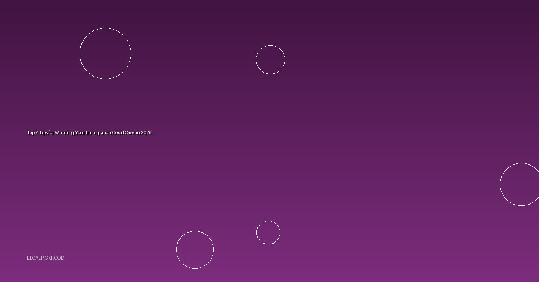The image size is (539, 282).
Task: Click the word "Your" in the headline
Action: click(80, 133)
